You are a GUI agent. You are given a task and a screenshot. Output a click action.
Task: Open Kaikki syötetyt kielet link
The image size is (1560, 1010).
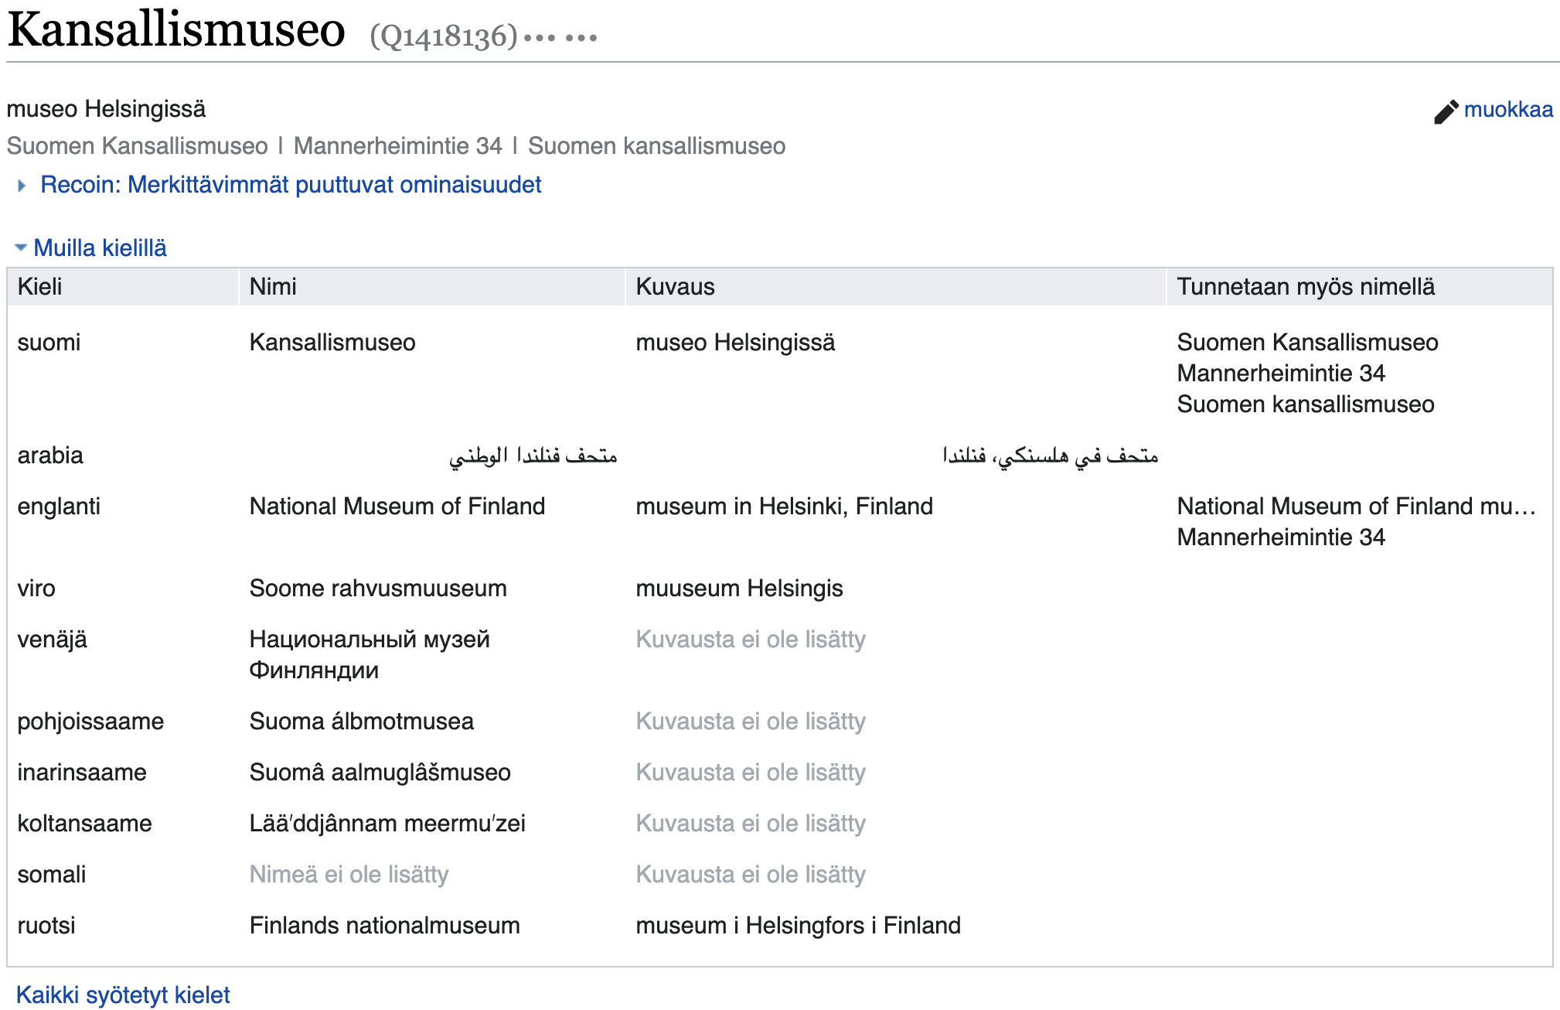click(x=123, y=995)
